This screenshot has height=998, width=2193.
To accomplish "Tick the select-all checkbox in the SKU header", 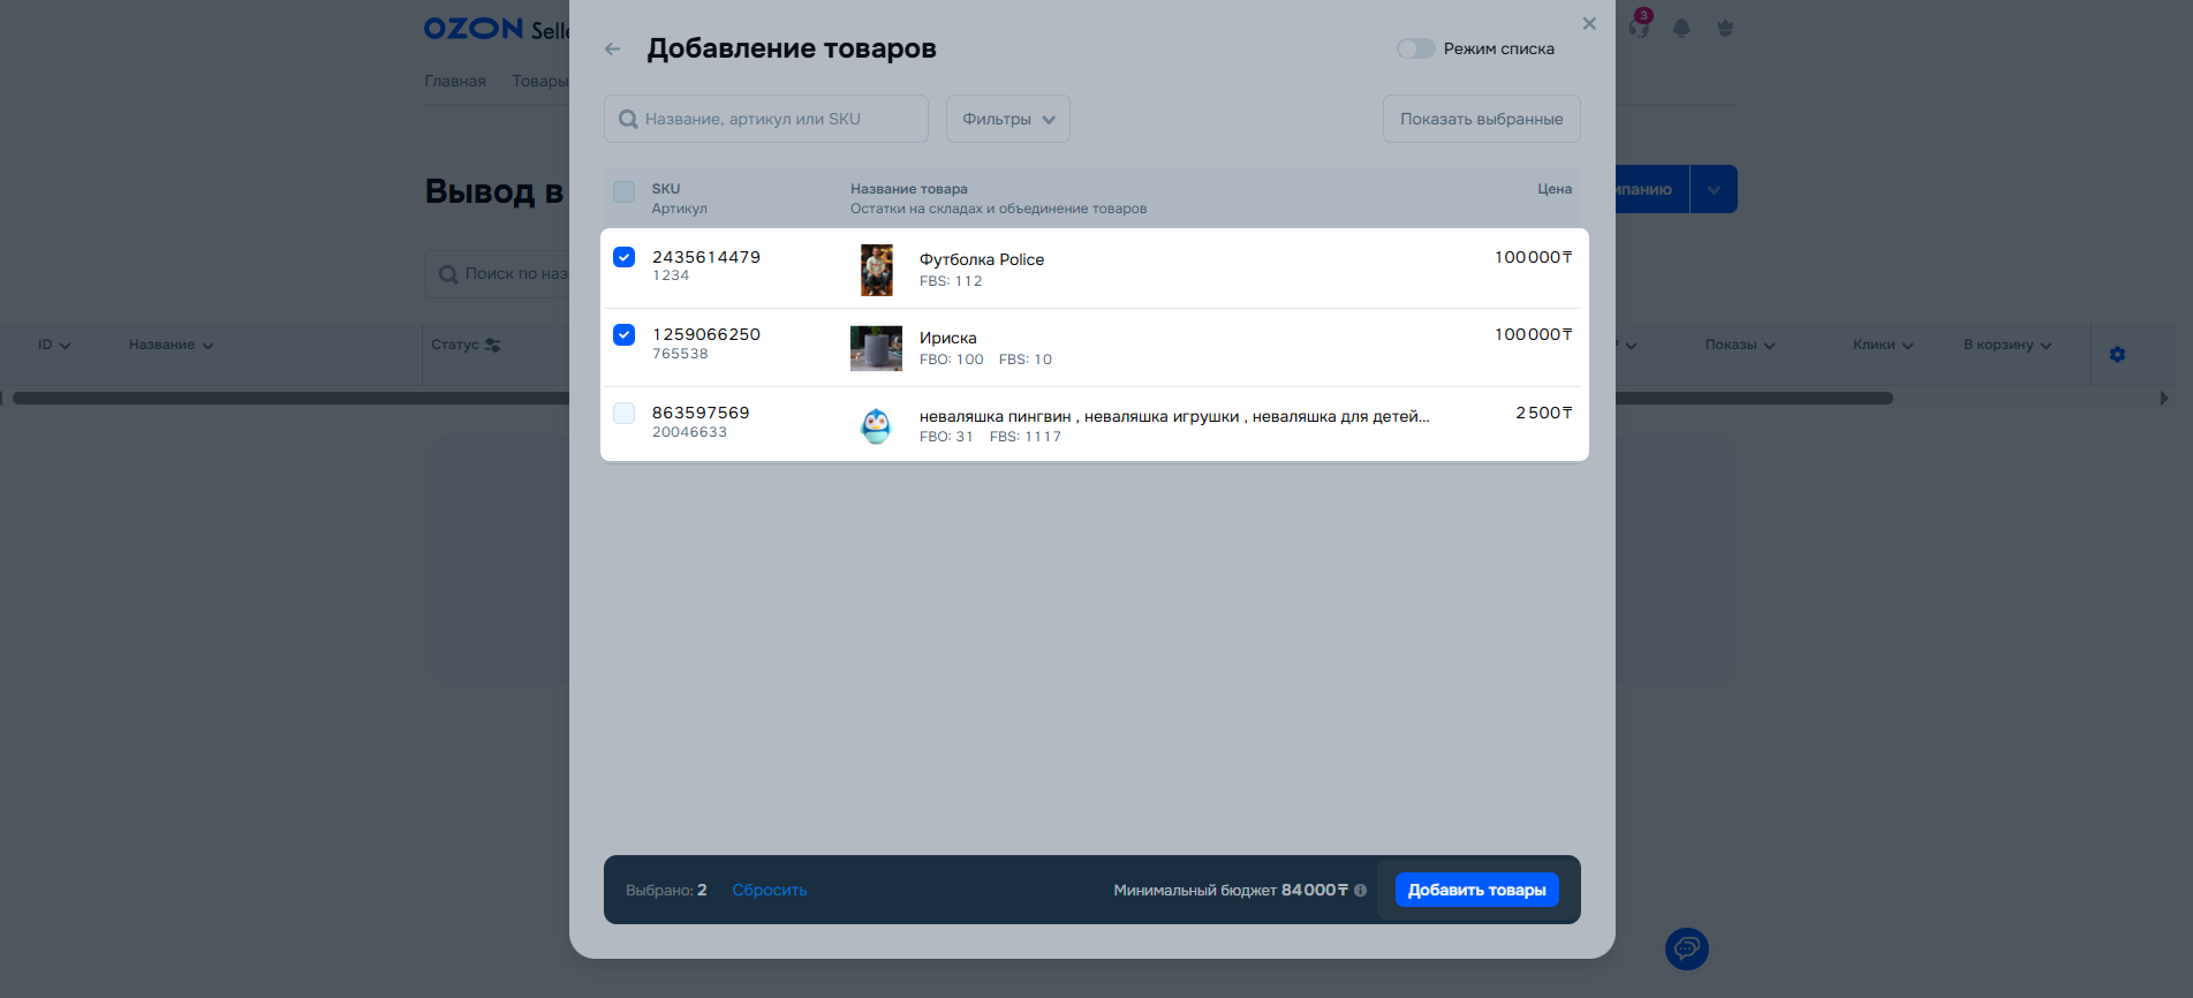I will click(x=624, y=192).
